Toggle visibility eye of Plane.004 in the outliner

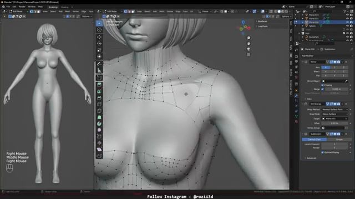[x=347, y=15]
